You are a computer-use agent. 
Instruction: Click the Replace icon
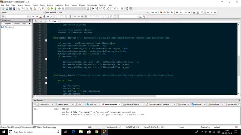(43, 9)
